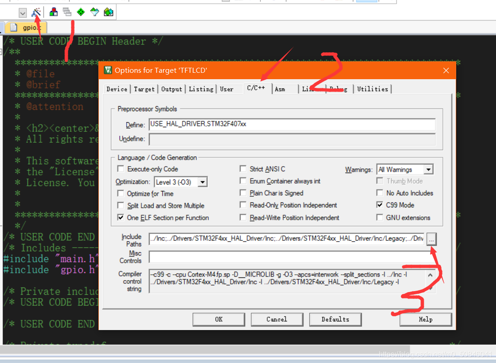
Task: Enable Execute-only Code checkbox
Action: (x=120, y=168)
